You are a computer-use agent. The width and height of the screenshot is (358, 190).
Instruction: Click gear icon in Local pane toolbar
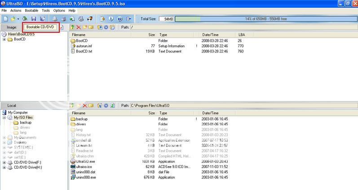(106, 106)
